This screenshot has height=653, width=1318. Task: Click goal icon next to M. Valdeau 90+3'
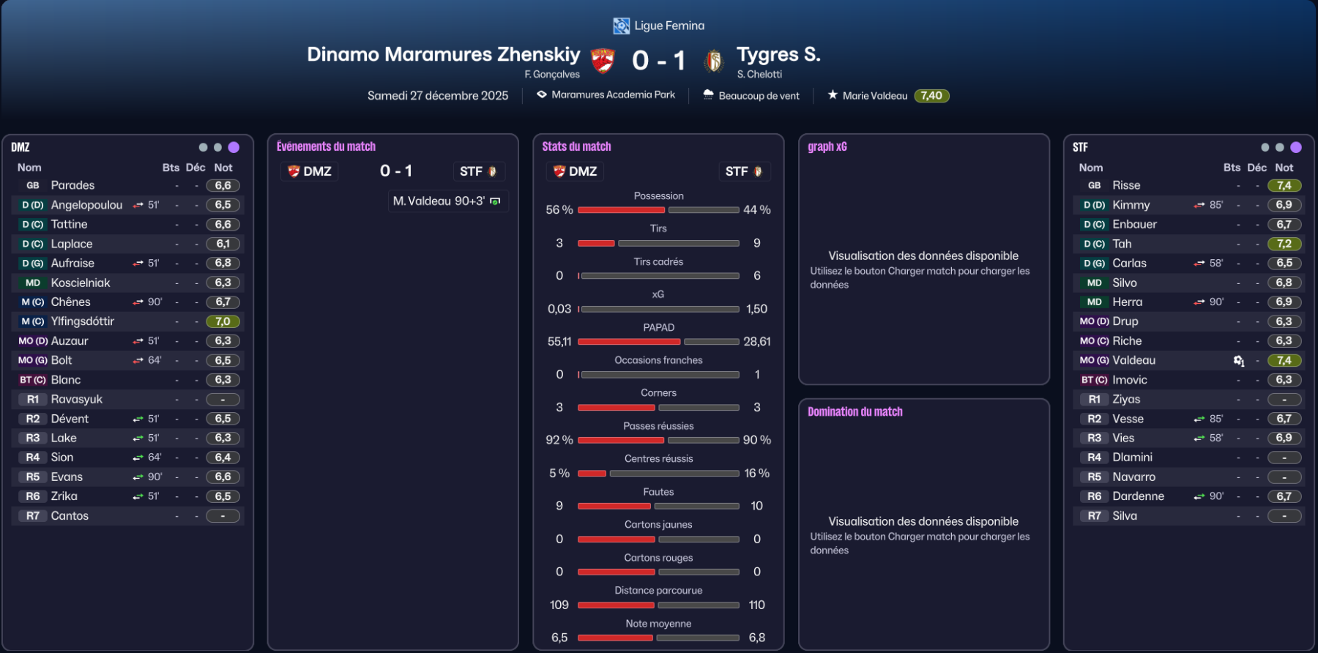496,201
